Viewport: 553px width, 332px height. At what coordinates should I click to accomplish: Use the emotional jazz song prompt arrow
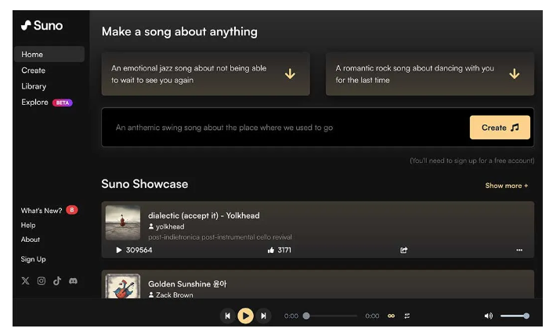pos(290,74)
